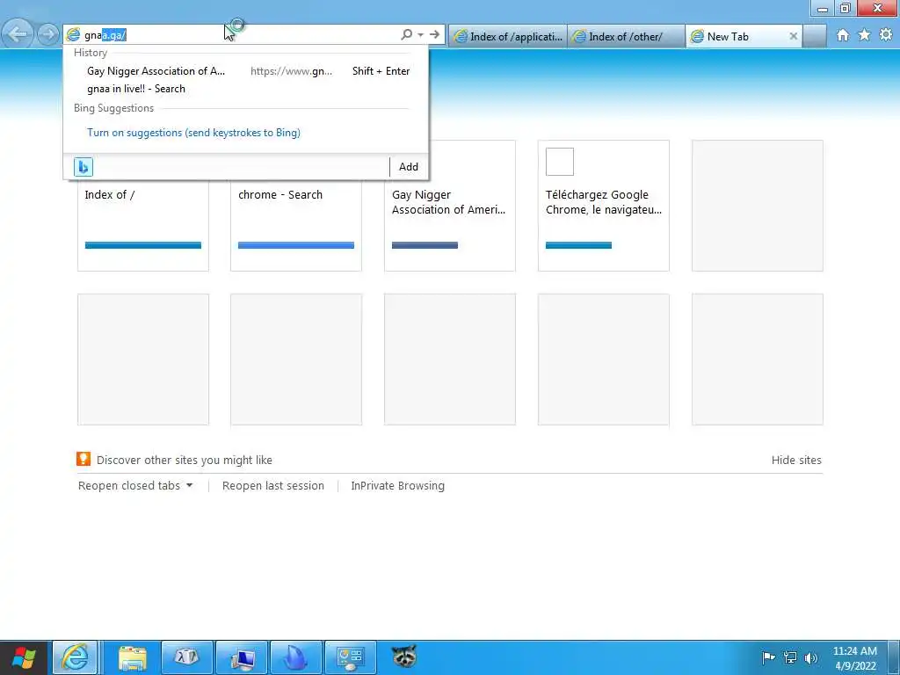The image size is (900, 675).
Task: Click the Internet Explorer page icon in address bar
Action: click(x=73, y=35)
